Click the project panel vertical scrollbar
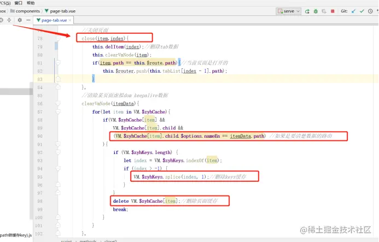 coord(31,151)
